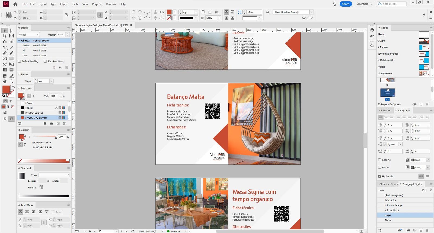Screen dimensions: 434x233
Task: Switch to the Character Styles tab
Action: click(x=388, y=184)
